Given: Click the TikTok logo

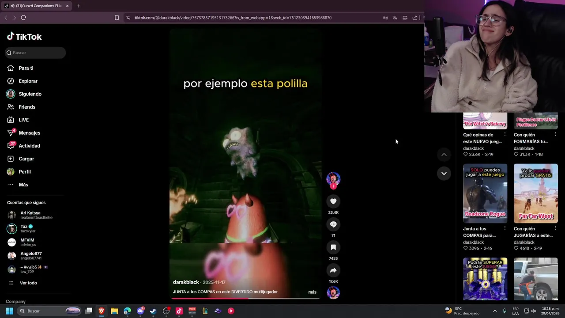Looking at the screenshot, I should 24,37.
